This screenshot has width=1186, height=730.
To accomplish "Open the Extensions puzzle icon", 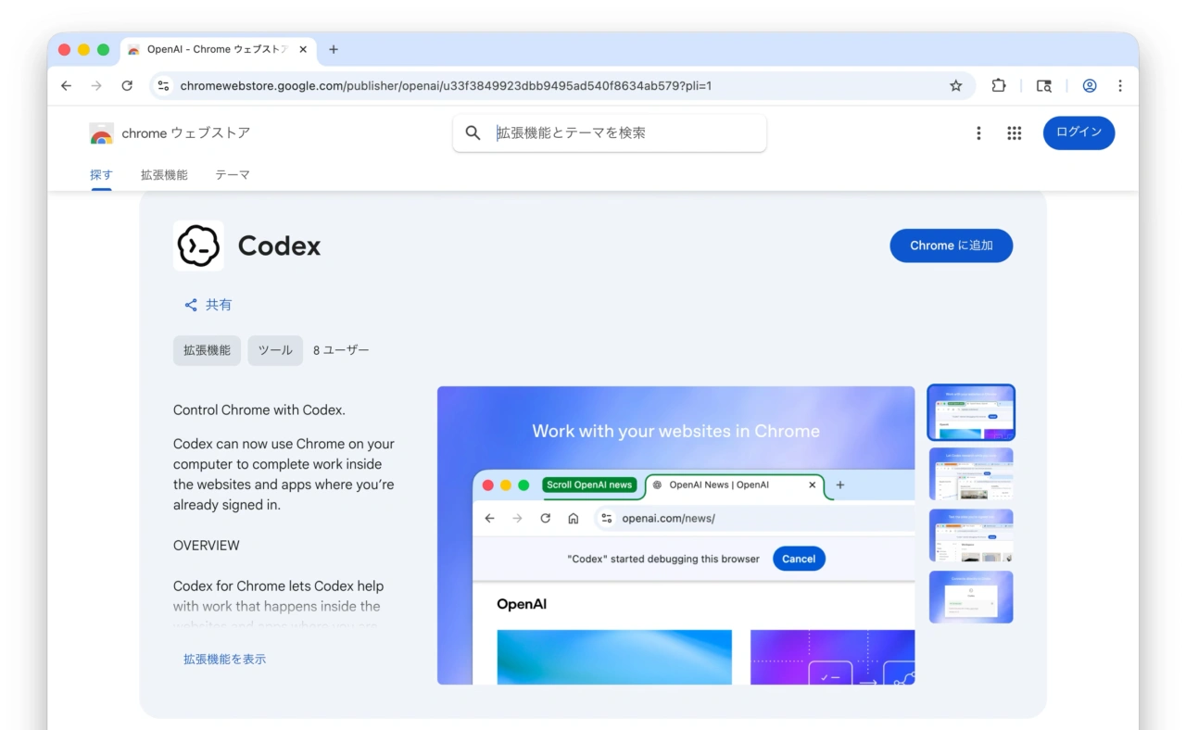I will pyautogui.click(x=999, y=86).
